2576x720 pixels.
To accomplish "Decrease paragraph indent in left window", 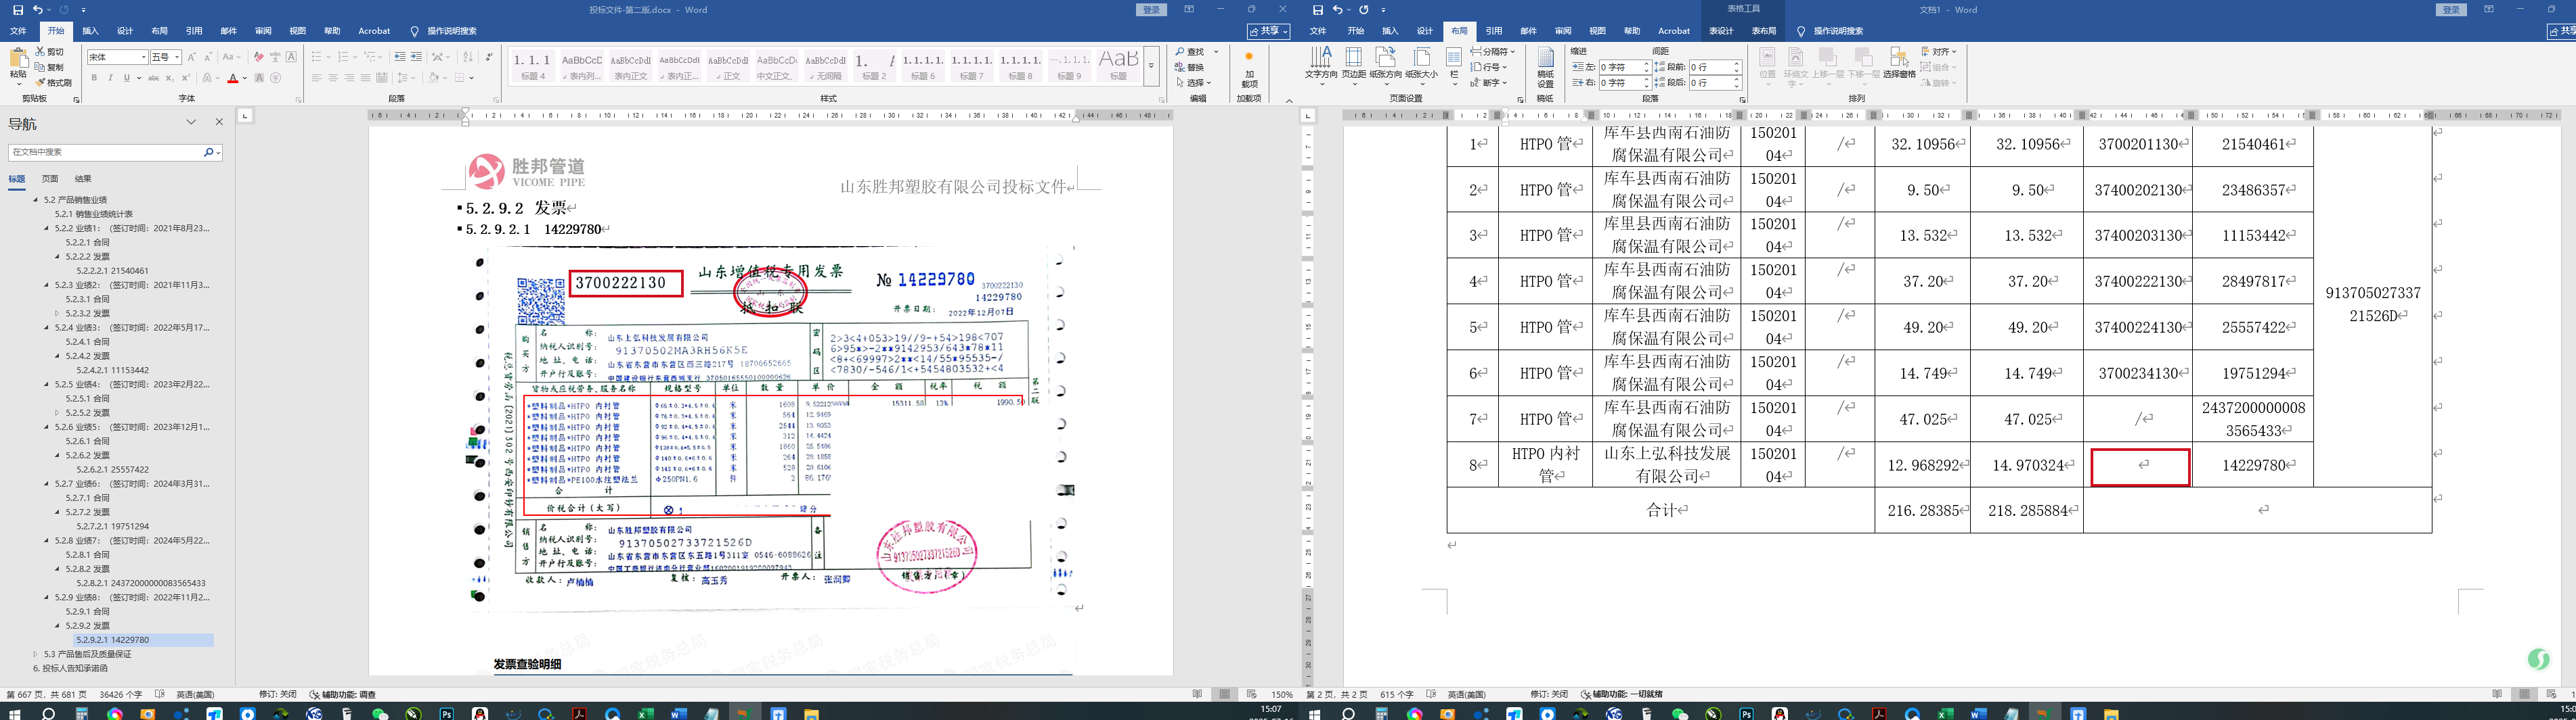I will coord(400,57).
